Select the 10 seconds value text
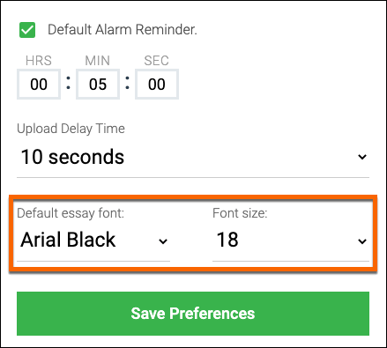This screenshot has height=348, width=387. (x=72, y=157)
